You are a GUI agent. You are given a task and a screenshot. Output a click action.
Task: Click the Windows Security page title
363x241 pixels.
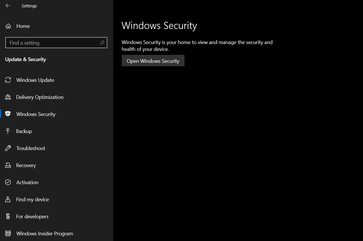tap(159, 26)
